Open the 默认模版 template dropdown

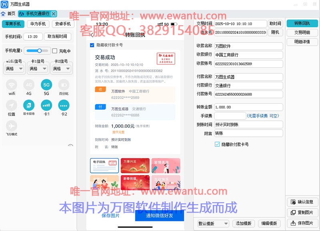[213, 223]
